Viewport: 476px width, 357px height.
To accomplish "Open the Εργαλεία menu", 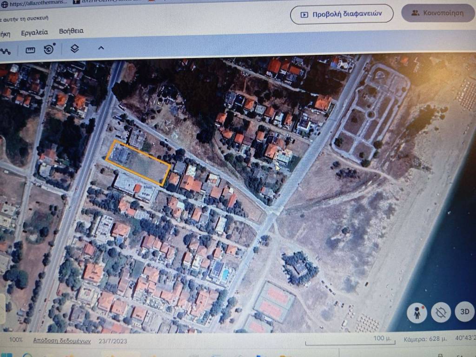I will tap(34, 33).
